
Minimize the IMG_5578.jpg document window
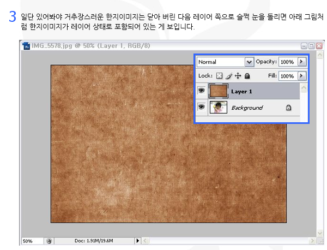(x=304, y=46)
